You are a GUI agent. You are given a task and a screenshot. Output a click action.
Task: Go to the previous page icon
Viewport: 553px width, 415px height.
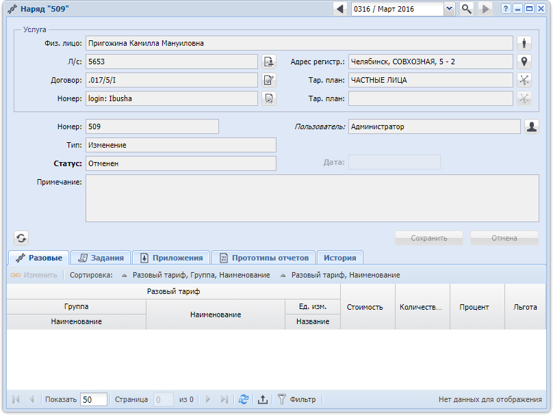pos(31,399)
